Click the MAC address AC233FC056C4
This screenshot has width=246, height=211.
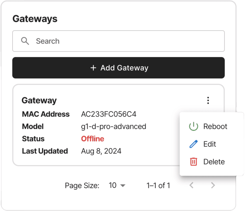click(109, 114)
